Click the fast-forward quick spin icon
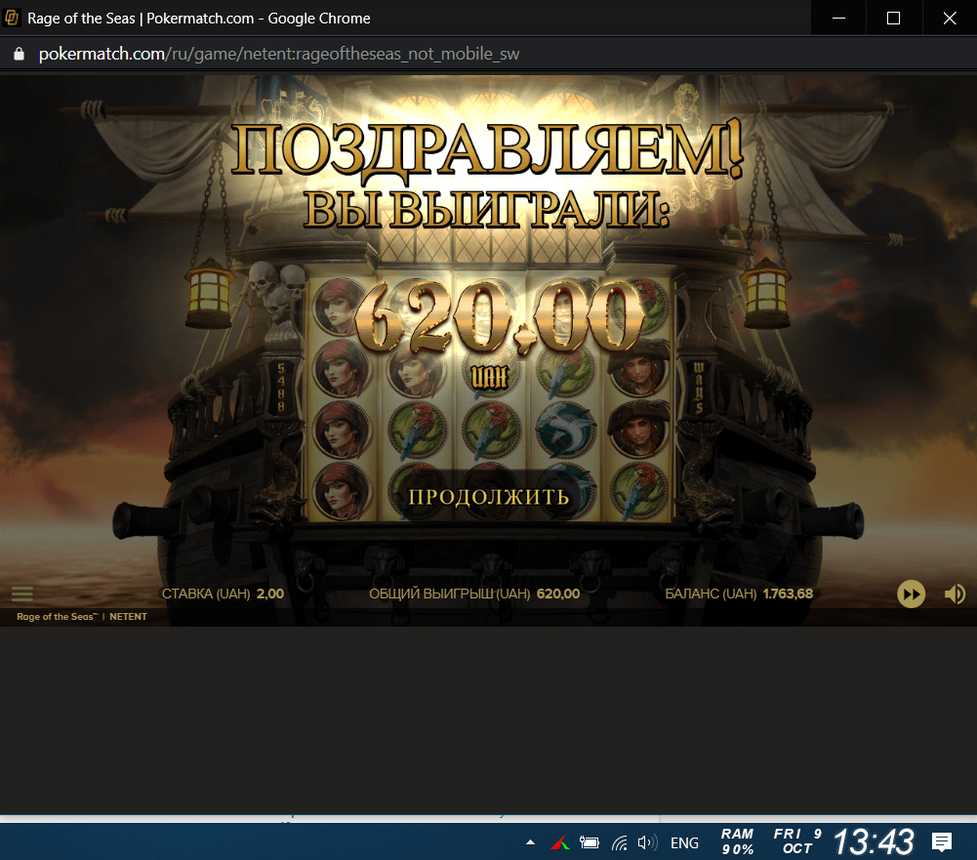977x860 pixels. coord(911,594)
